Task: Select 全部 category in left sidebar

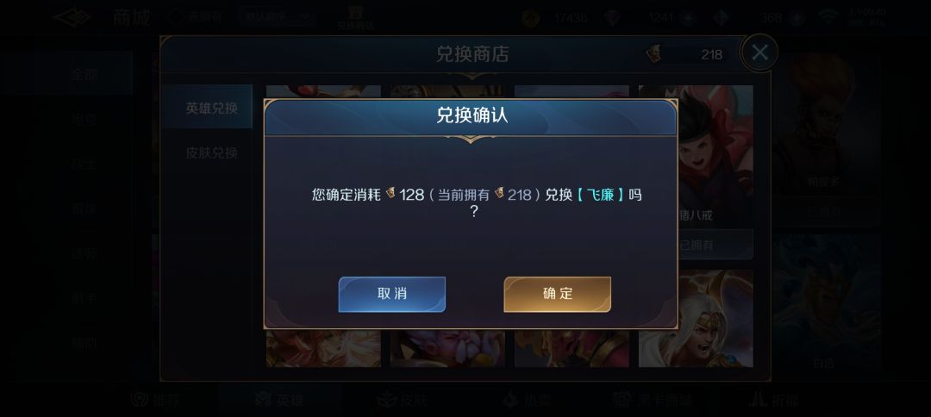Action: click(84, 74)
